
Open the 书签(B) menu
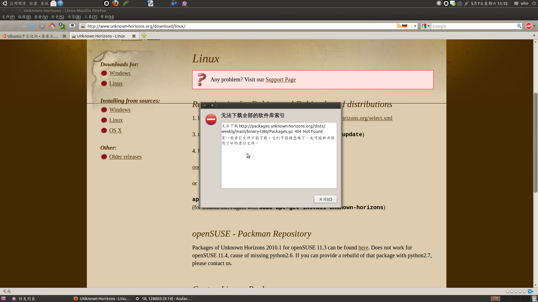[74, 17]
